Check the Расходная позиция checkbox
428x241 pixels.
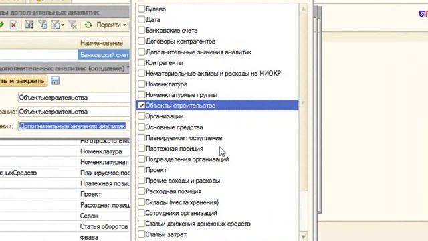141,191
